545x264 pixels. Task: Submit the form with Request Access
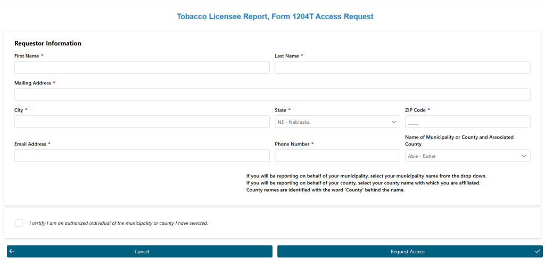click(407, 251)
